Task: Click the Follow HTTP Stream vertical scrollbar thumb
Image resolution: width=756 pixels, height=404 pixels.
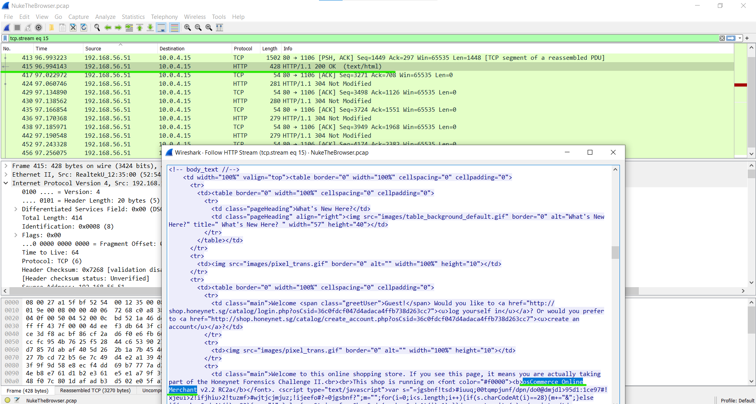Action: pos(615,253)
